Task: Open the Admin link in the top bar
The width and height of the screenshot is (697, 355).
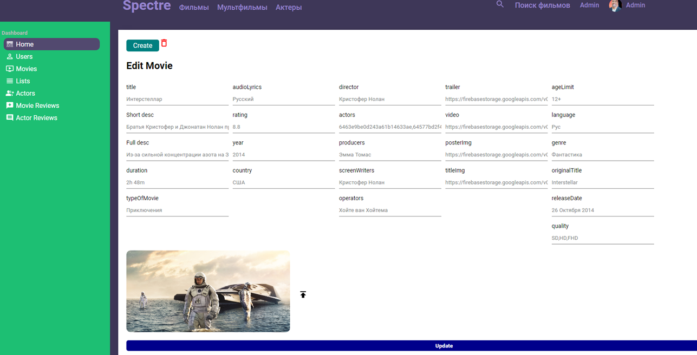Action: pyautogui.click(x=589, y=5)
